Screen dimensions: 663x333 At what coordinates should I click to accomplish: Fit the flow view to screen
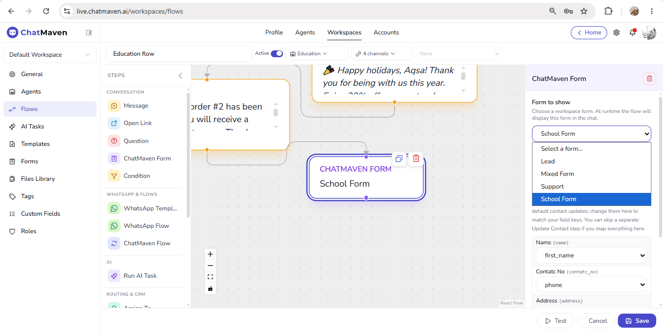point(210,277)
